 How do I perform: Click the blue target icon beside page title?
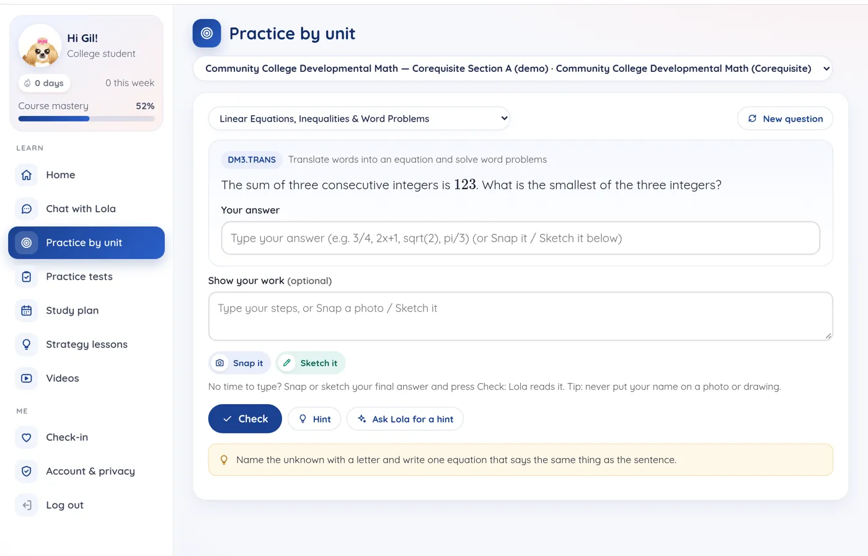[x=207, y=33]
